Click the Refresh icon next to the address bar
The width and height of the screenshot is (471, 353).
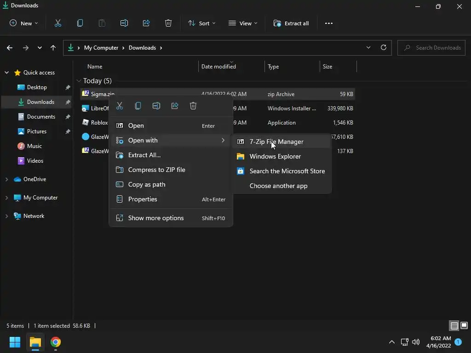pyautogui.click(x=383, y=47)
